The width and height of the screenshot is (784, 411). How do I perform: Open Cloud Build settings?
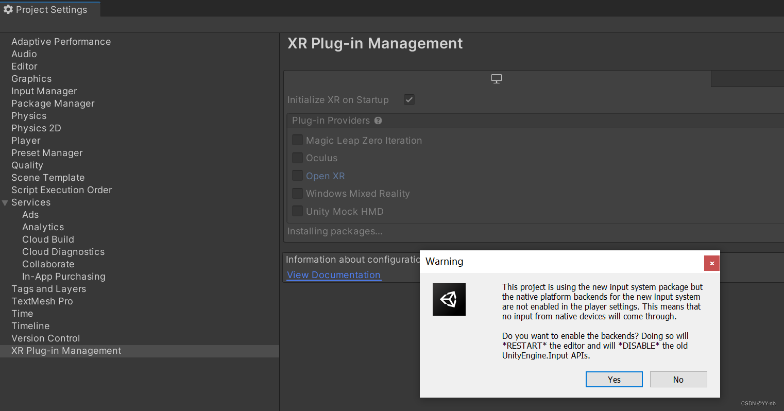pos(48,239)
